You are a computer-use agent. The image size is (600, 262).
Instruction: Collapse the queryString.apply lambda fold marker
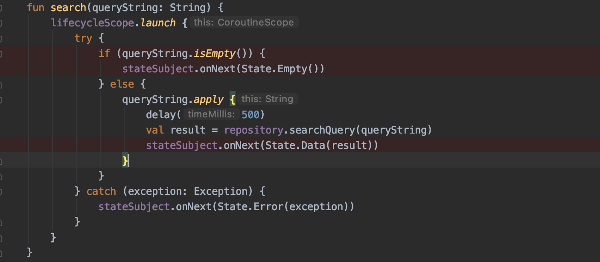point(1,100)
